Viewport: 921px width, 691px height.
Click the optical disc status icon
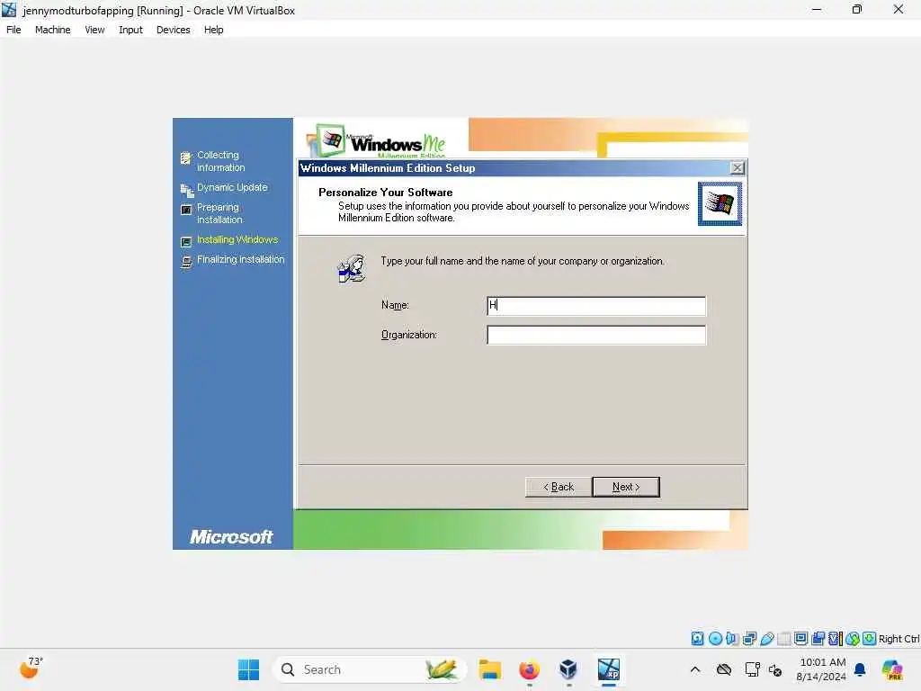click(715, 639)
